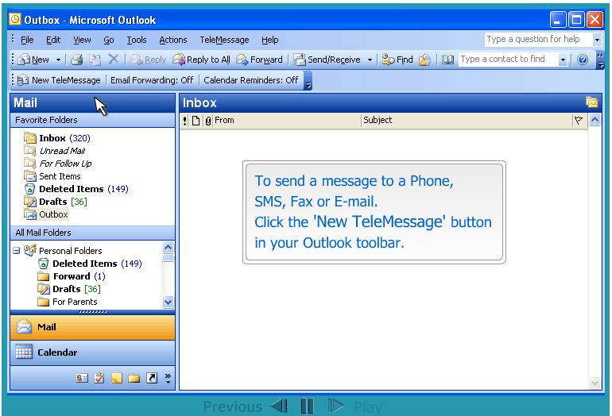612x416 pixels.
Task: Select Drafts in Favorite Folders
Action: pyautogui.click(x=55, y=202)
